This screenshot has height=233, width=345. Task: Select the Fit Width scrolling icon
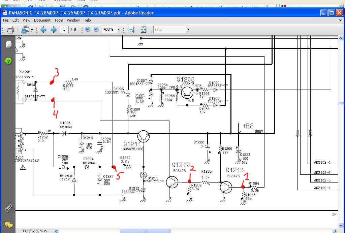131,30
